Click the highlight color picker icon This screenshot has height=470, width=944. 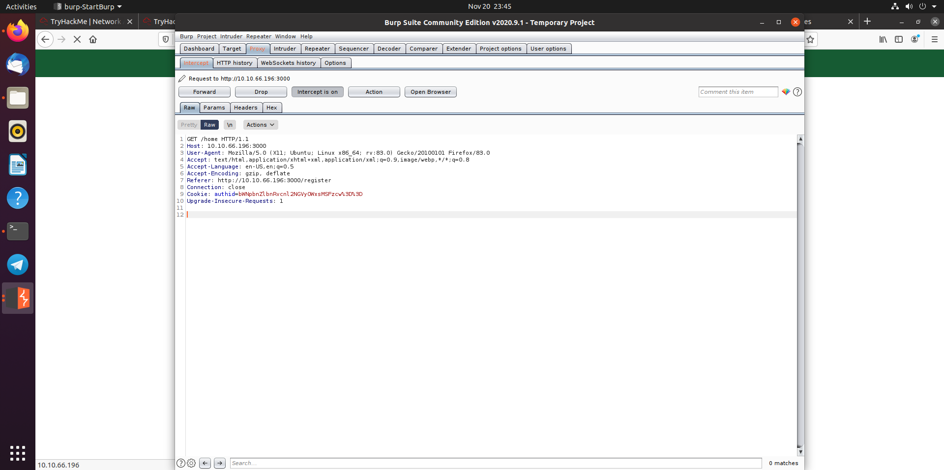[x=786, y=92]
